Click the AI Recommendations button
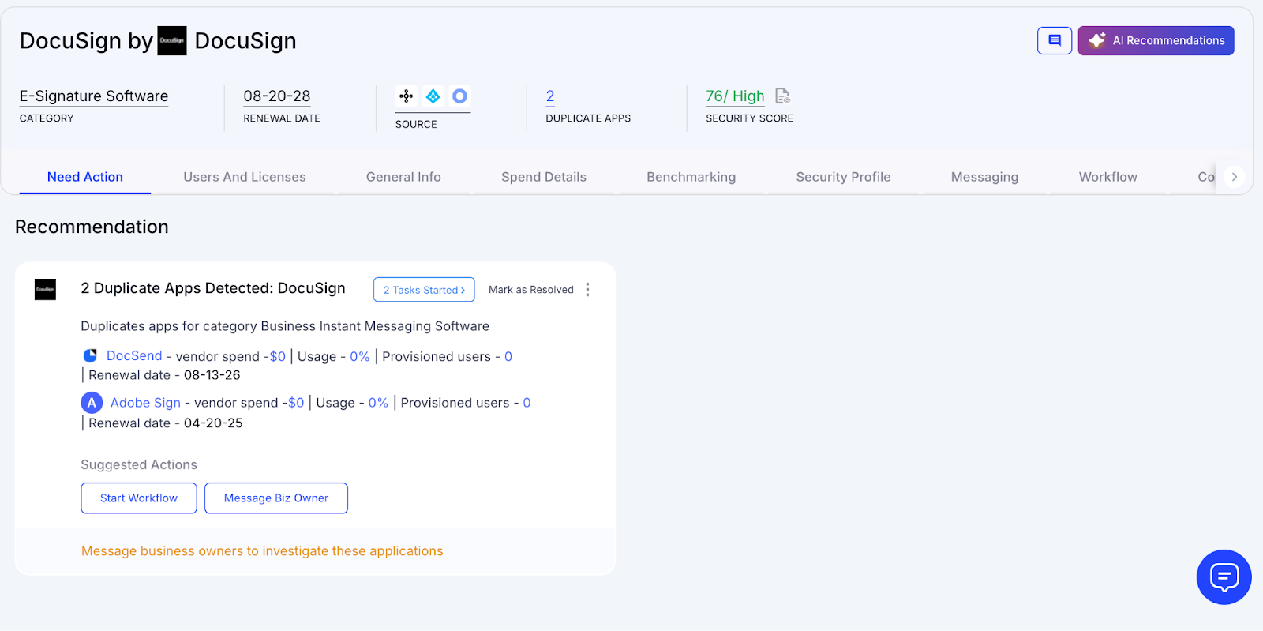Viewport: 1263px width, 631px height. click(1156, 40)
